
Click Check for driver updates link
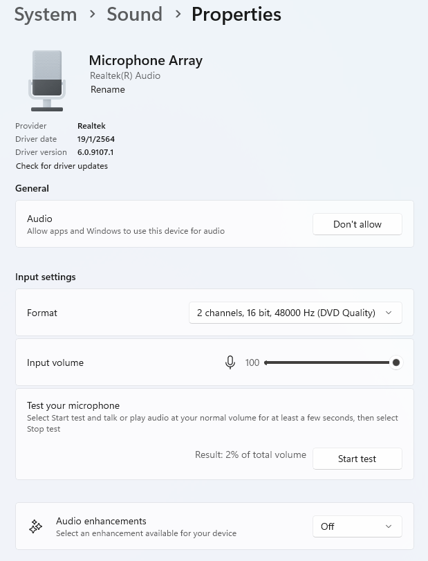[x=62, y=166]
